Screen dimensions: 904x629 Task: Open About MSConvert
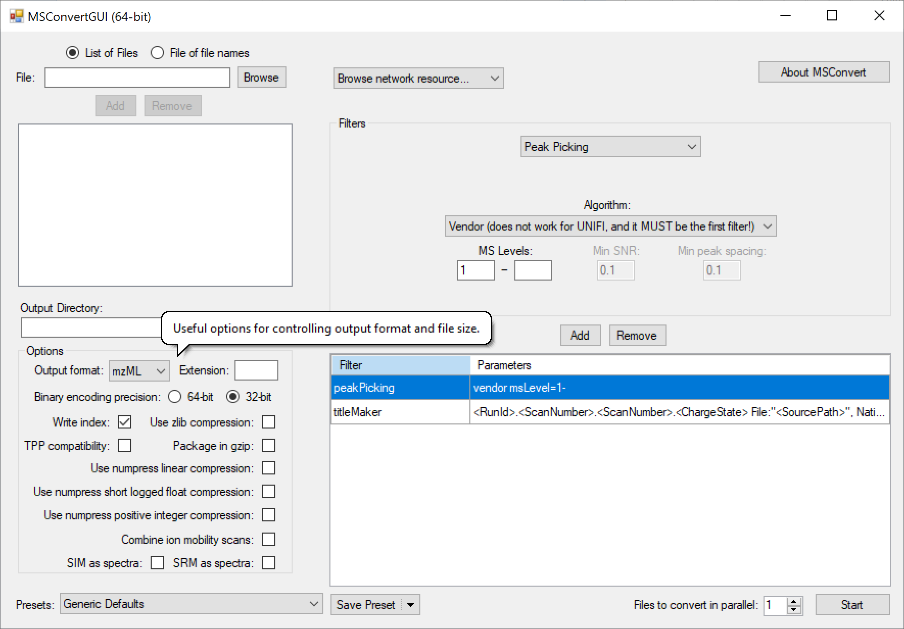coord(824,72)
